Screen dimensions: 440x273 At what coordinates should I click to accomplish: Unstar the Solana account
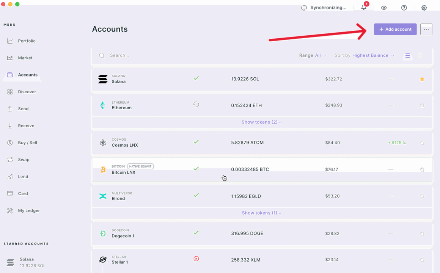click(x=422, y=79)
